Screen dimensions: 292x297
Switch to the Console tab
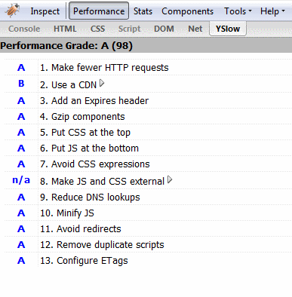coord(24,29)
